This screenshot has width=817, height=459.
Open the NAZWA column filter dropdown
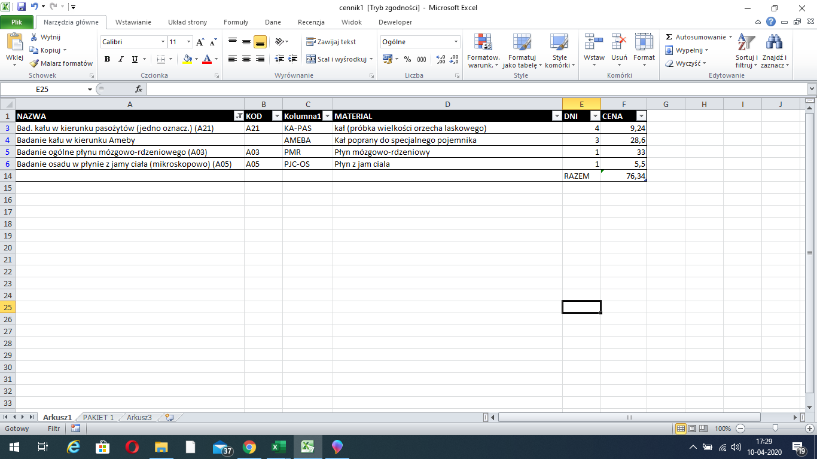[x=239, y=117]
